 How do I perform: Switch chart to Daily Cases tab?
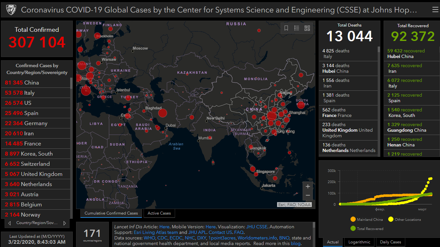click(390, 242)
